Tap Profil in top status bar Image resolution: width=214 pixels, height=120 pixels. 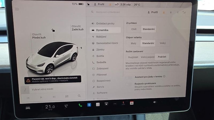[x=99, y=4]
